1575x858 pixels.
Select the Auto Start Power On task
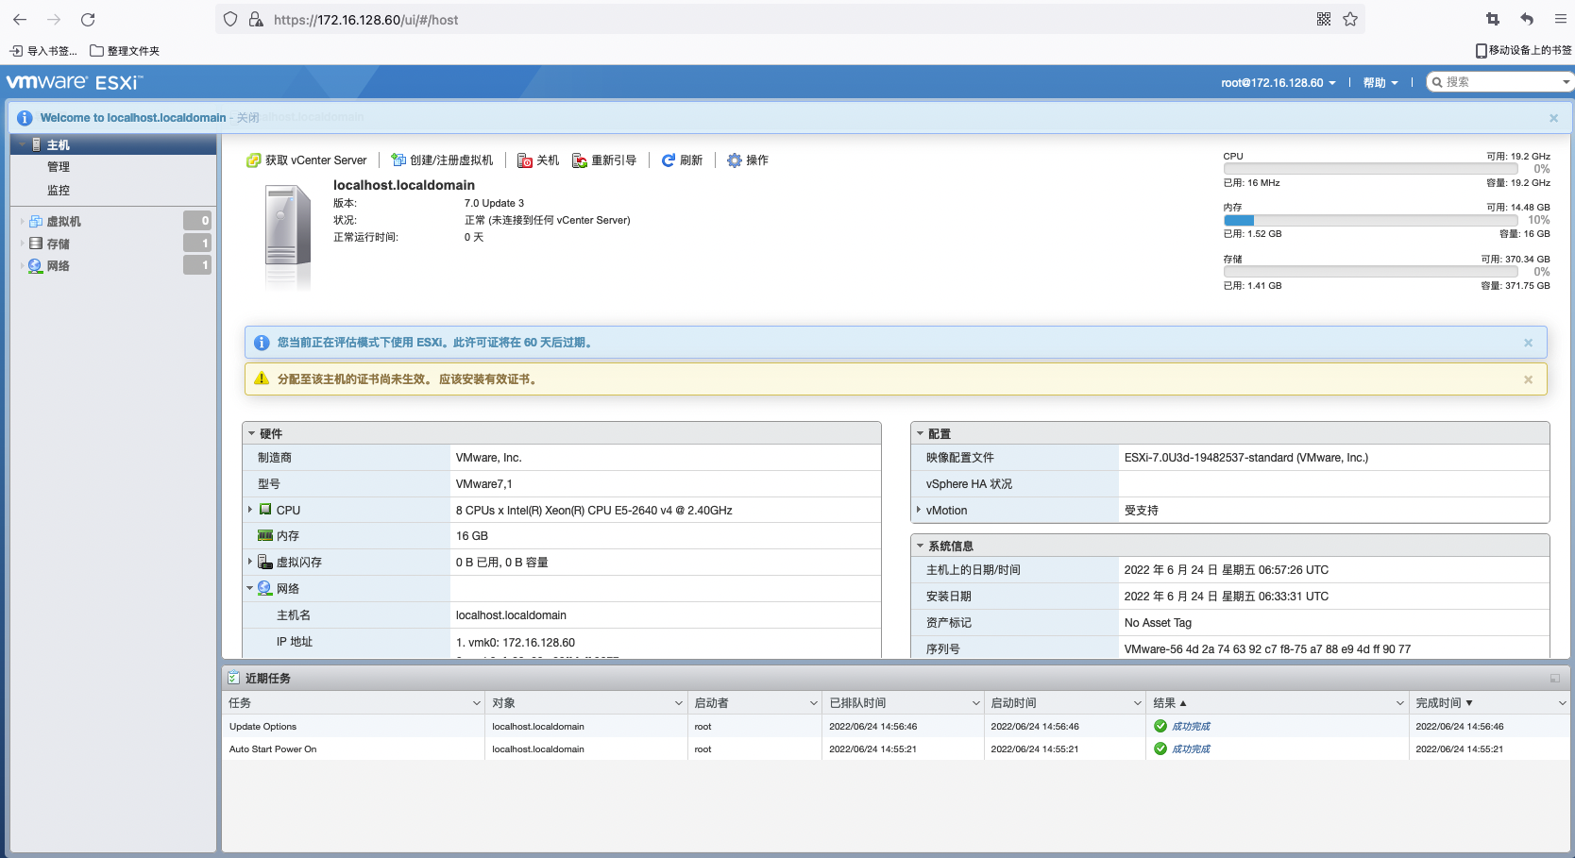[x=896, y=749]
